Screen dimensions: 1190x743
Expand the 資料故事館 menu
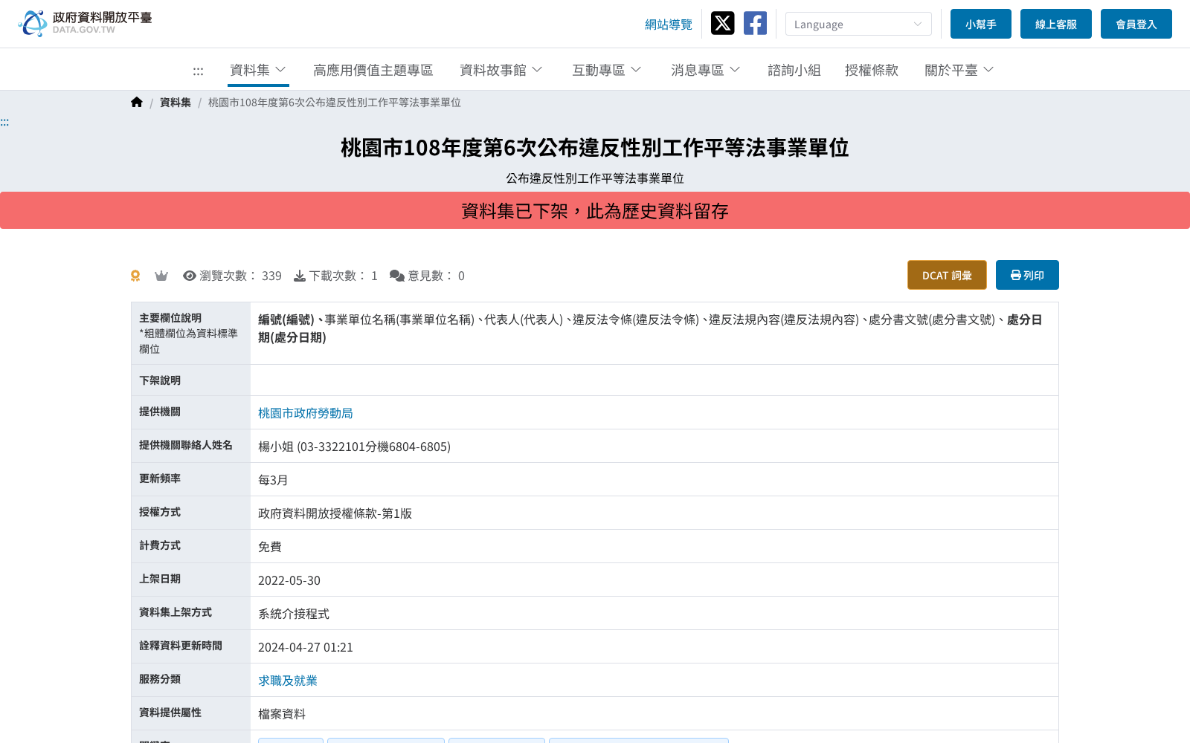point(501,70)
